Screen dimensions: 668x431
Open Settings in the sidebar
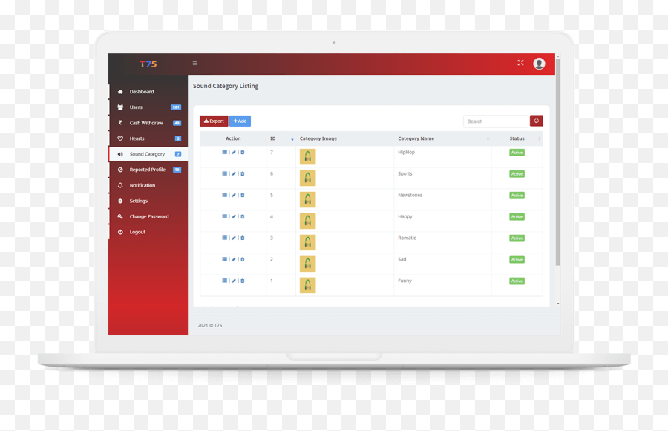coord(148,201)
